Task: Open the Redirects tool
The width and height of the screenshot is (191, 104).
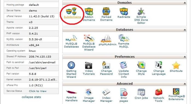Action: [x=124, y=12]
